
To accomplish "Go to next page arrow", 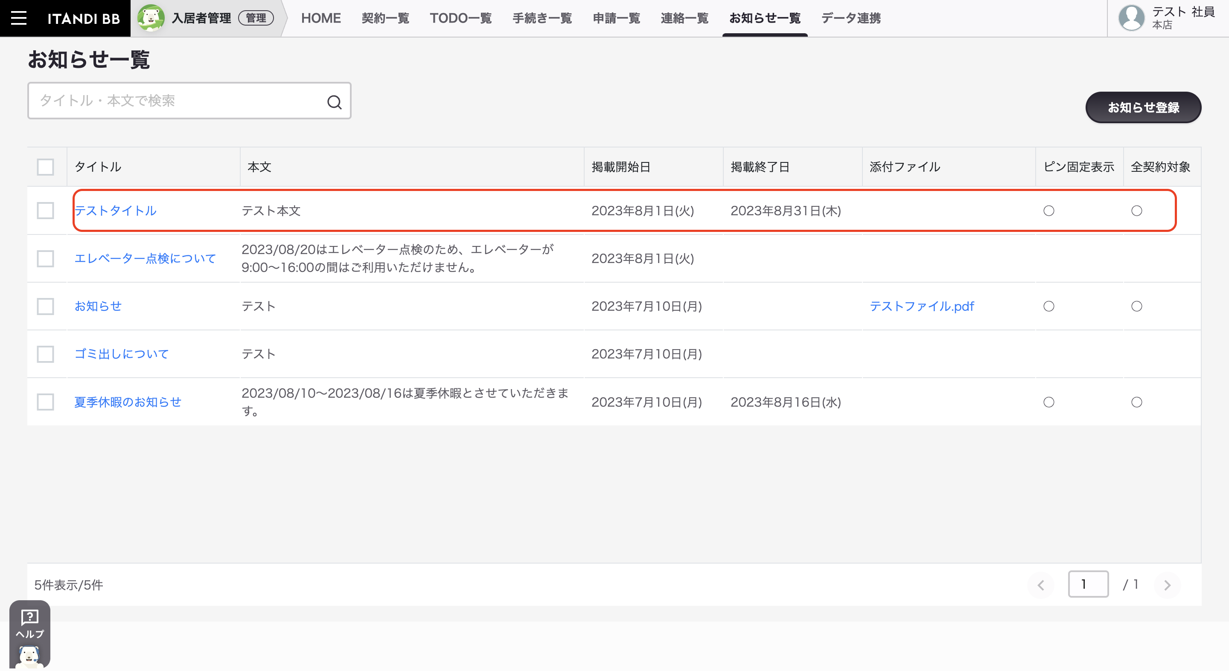I will click(1168, 585).
